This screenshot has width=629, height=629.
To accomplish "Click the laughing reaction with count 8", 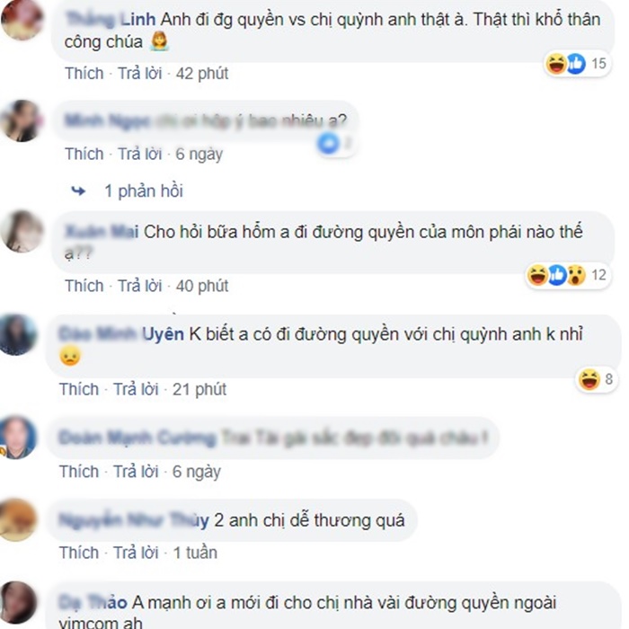I will click(589, 379).
